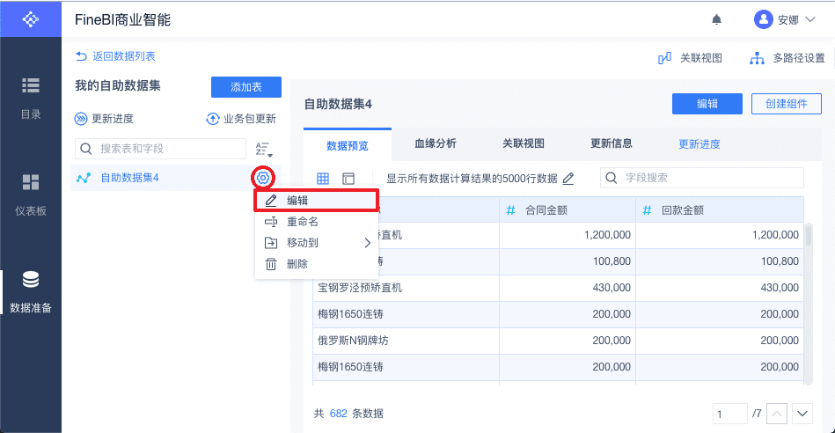Choose 删除 in the context menu
The image size is (835, 433).
(297, 264)
